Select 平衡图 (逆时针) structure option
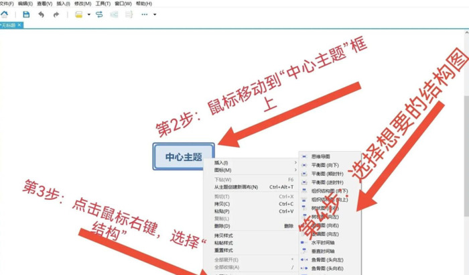Image resolution: width=469 pixels, height=275 pixels. [x=330, y=182]
